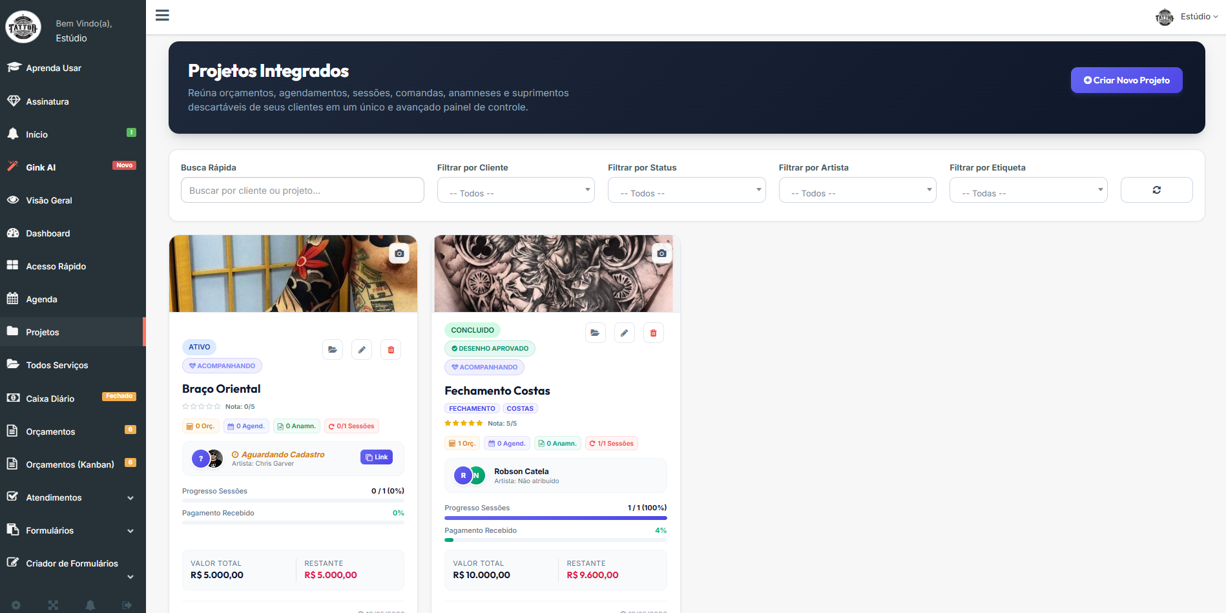The image size is (1226, 613).
Task: Click ACOMPANHANDO badge on Braço Oriental
Action: (222, 366)
